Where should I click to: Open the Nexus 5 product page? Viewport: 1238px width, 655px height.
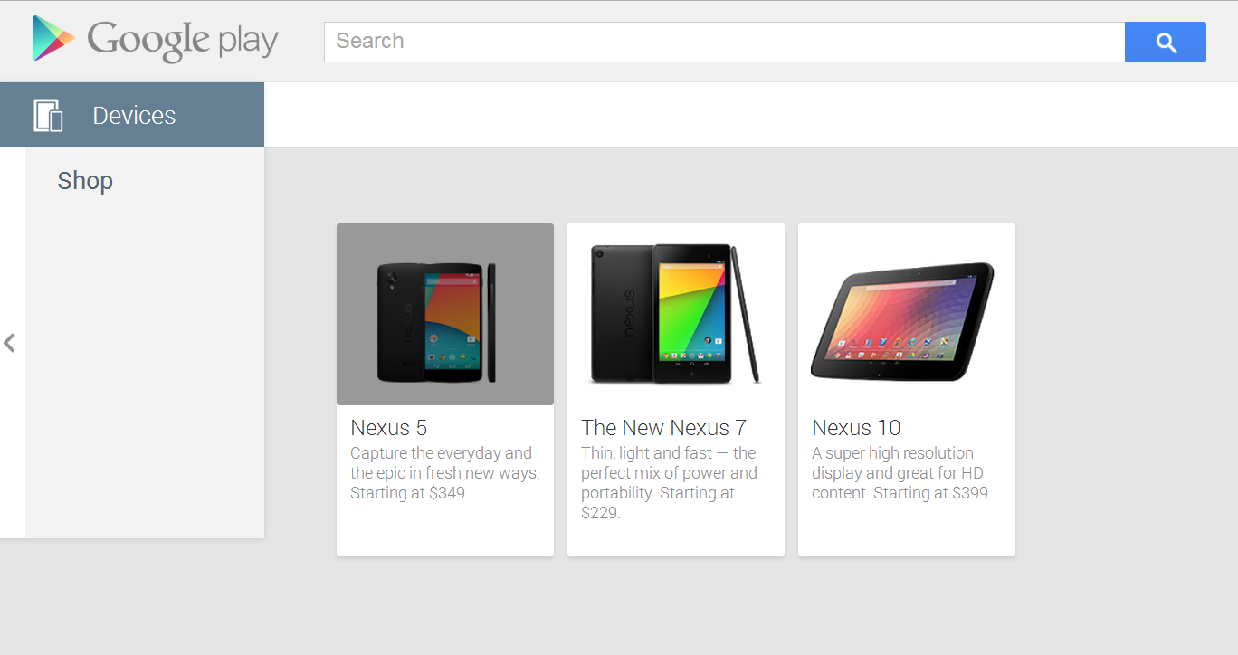click(388, 427)
